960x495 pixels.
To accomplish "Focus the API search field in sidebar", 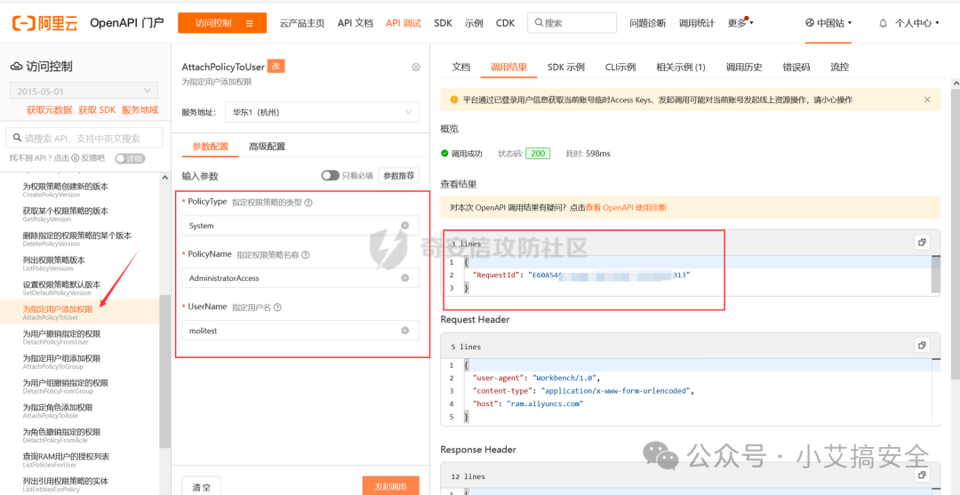I will (84, 139).
